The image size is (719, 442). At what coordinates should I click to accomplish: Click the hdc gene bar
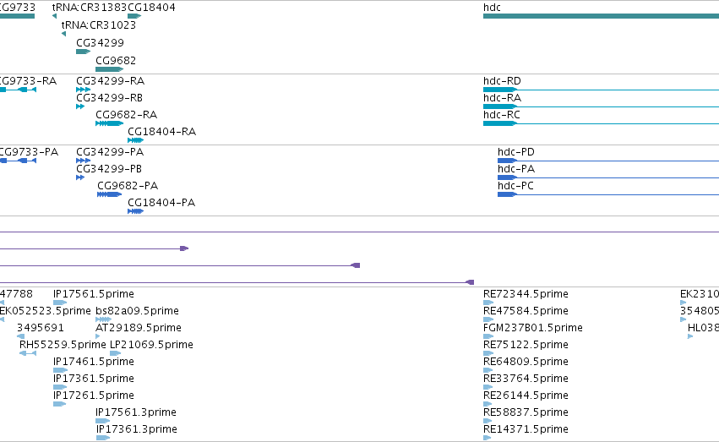point(601,16)
